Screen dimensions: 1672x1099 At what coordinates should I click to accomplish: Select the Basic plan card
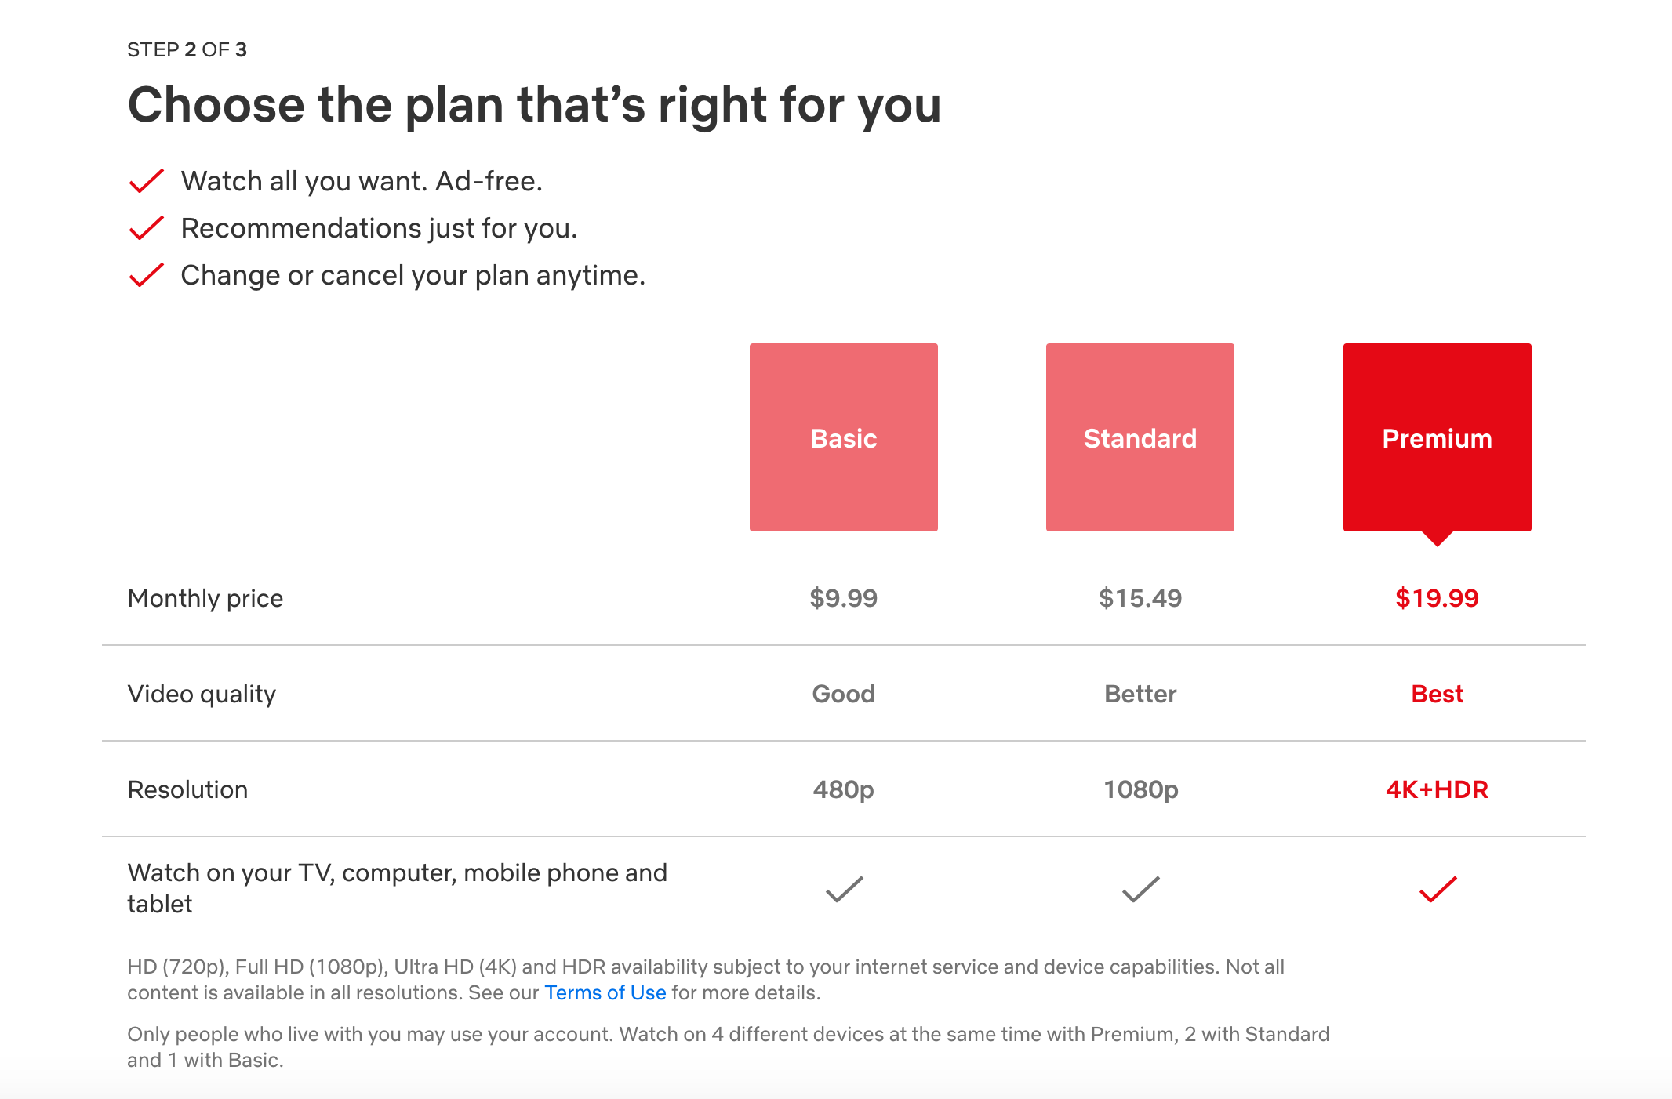(x=843, y=438)
